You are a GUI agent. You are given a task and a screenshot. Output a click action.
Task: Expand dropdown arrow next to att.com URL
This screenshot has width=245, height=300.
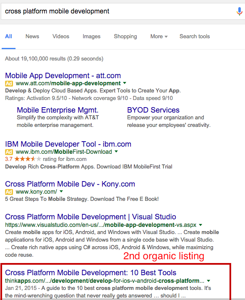pyautogui.click(x=125, y=83)
